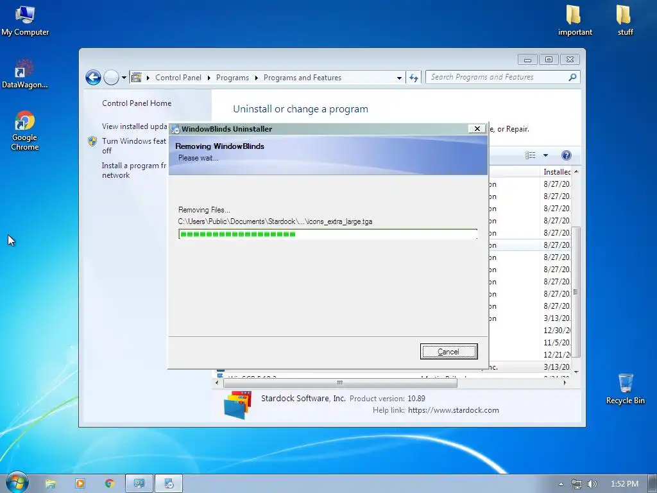The image size is (657, 493).
Task: Open Control Panel Home link
Action: tap(137, 103)
